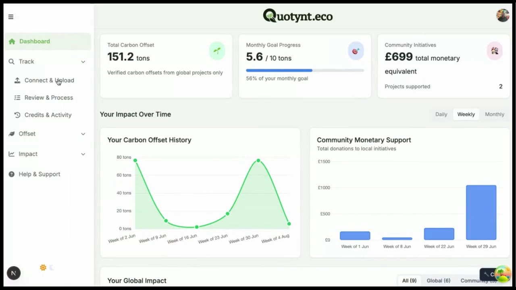Expand the Impact section chevron
The height and width of the screenshot is (290, 516).
pyautogui.click(x=83, y=154)
